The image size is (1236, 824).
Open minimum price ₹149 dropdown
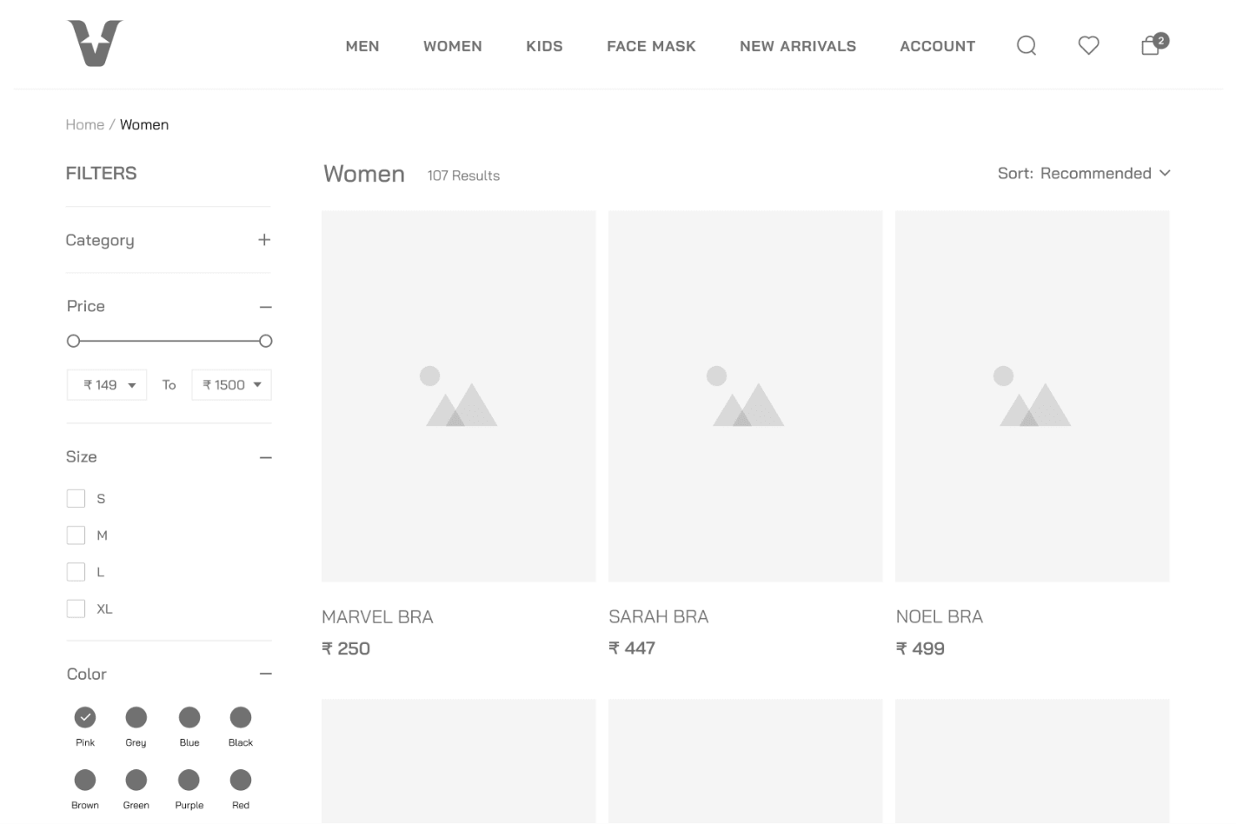107,385
